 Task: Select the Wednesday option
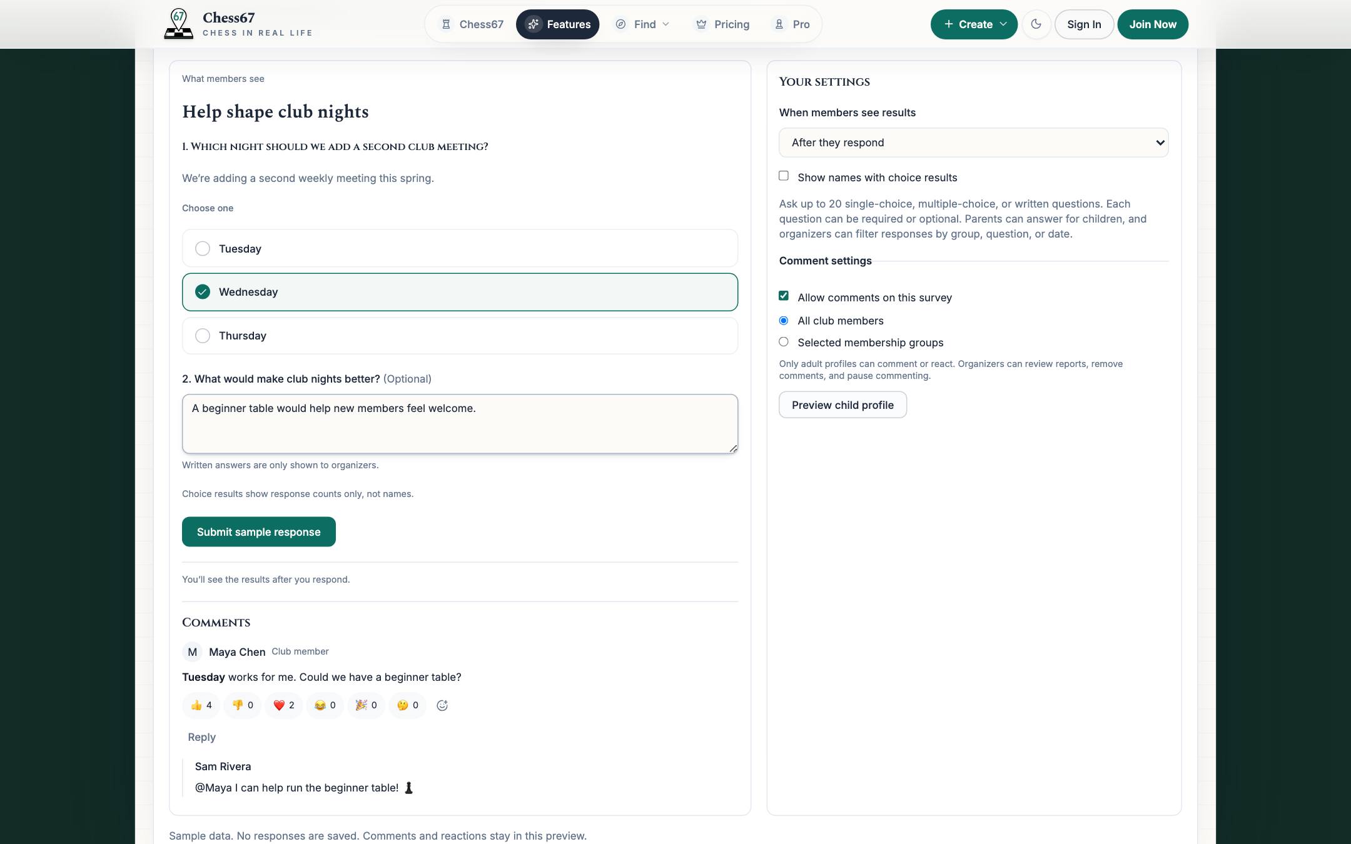[x=460, y=292]
